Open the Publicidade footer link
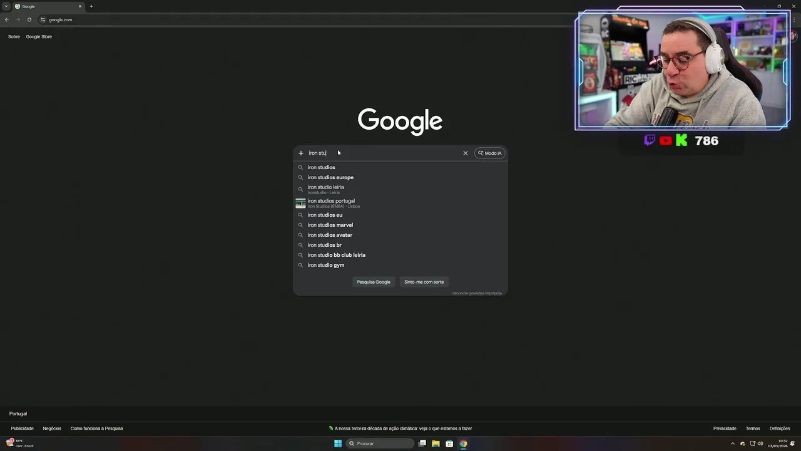801x451 pixels. coord(22,428)
